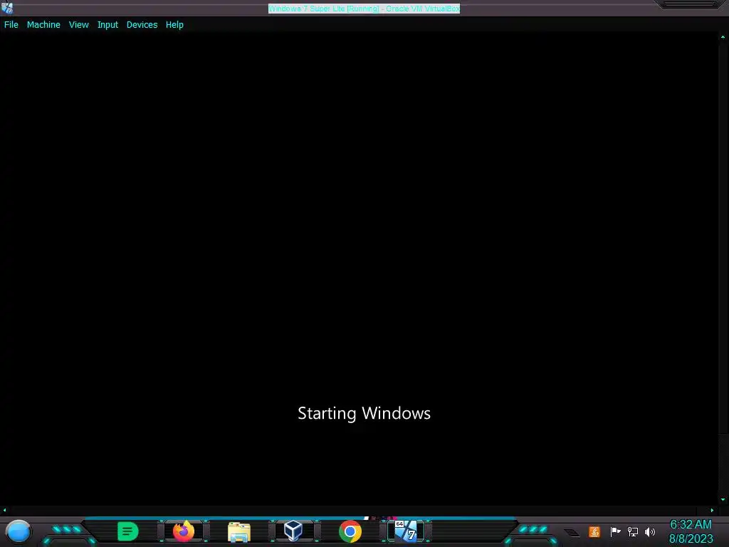Click the vertical scrollbar up arrow
The image size is (729, 547).
(x=723, y=37)
